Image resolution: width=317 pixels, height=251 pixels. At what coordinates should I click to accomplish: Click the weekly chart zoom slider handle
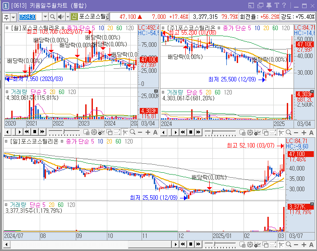coord(212,132)
